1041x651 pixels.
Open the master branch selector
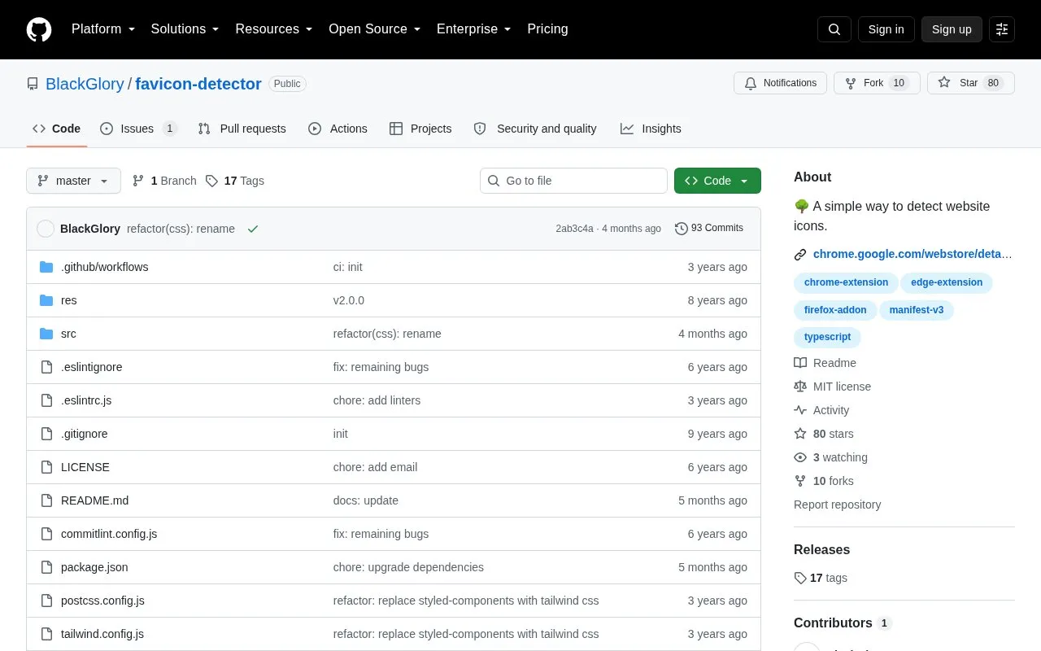click(73, 181)
